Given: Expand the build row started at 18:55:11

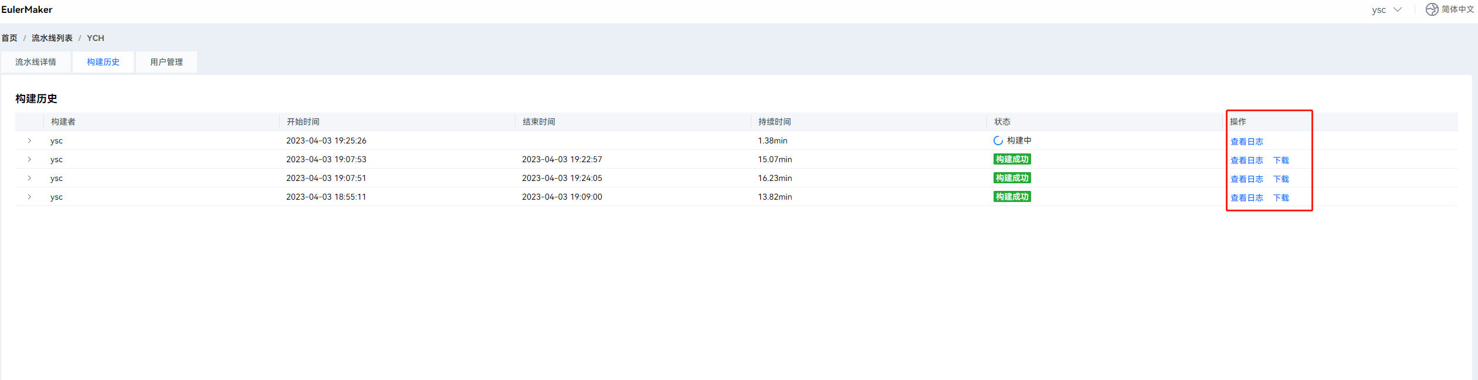Looking at the screenshot, I should (29, 197).
